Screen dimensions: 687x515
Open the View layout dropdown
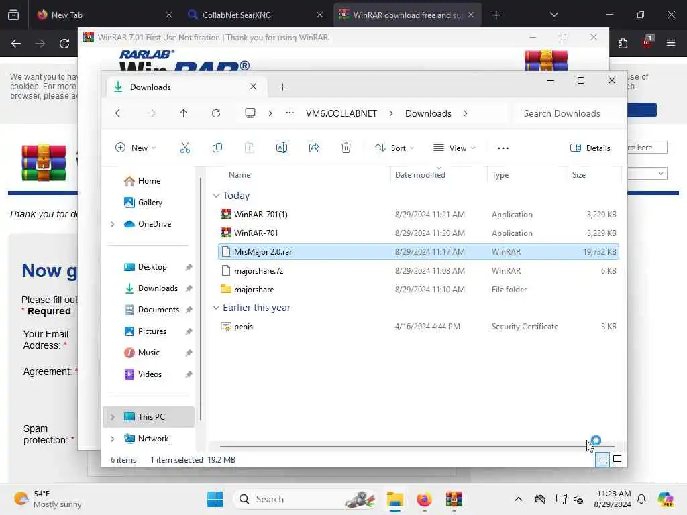tap(454, 148)
